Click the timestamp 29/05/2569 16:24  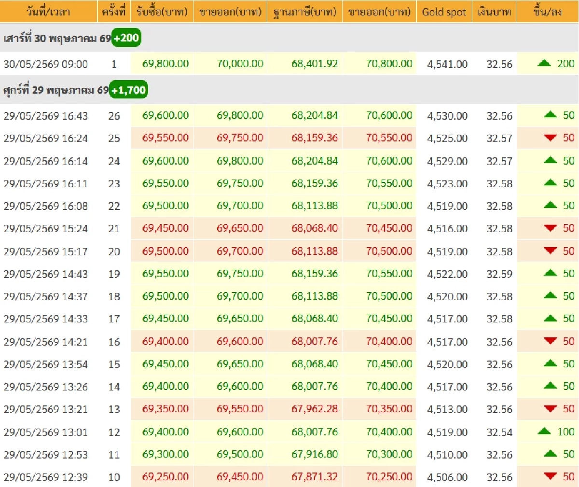45,139
